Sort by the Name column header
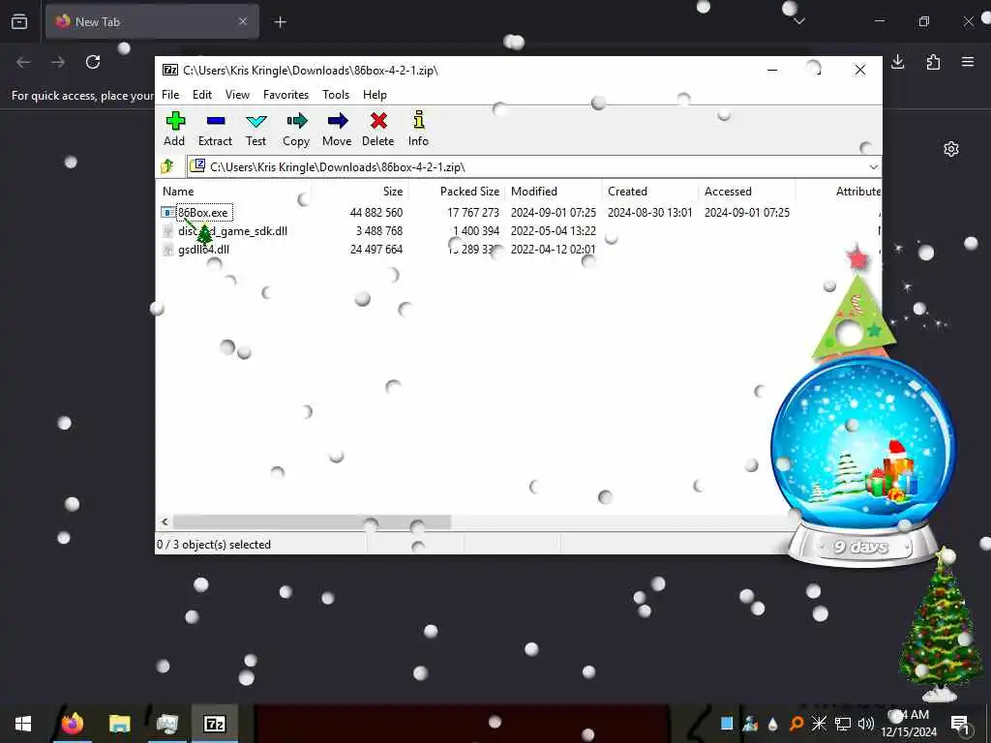Screen dimensions: 991x743 [178, 192]
